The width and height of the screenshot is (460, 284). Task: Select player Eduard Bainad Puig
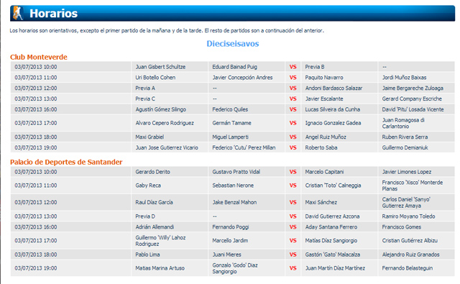(x=235, y=67)
